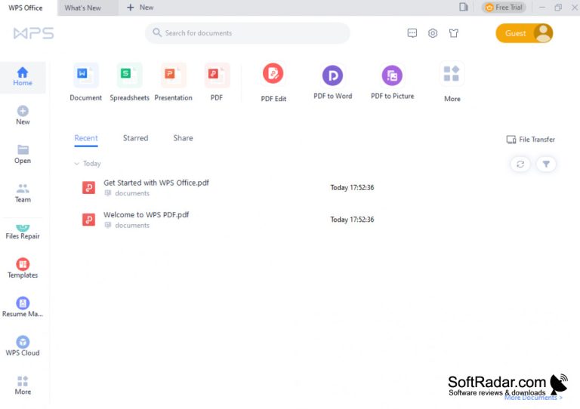Create a new Presentation

pyautogui.click(x=173, y=82)
